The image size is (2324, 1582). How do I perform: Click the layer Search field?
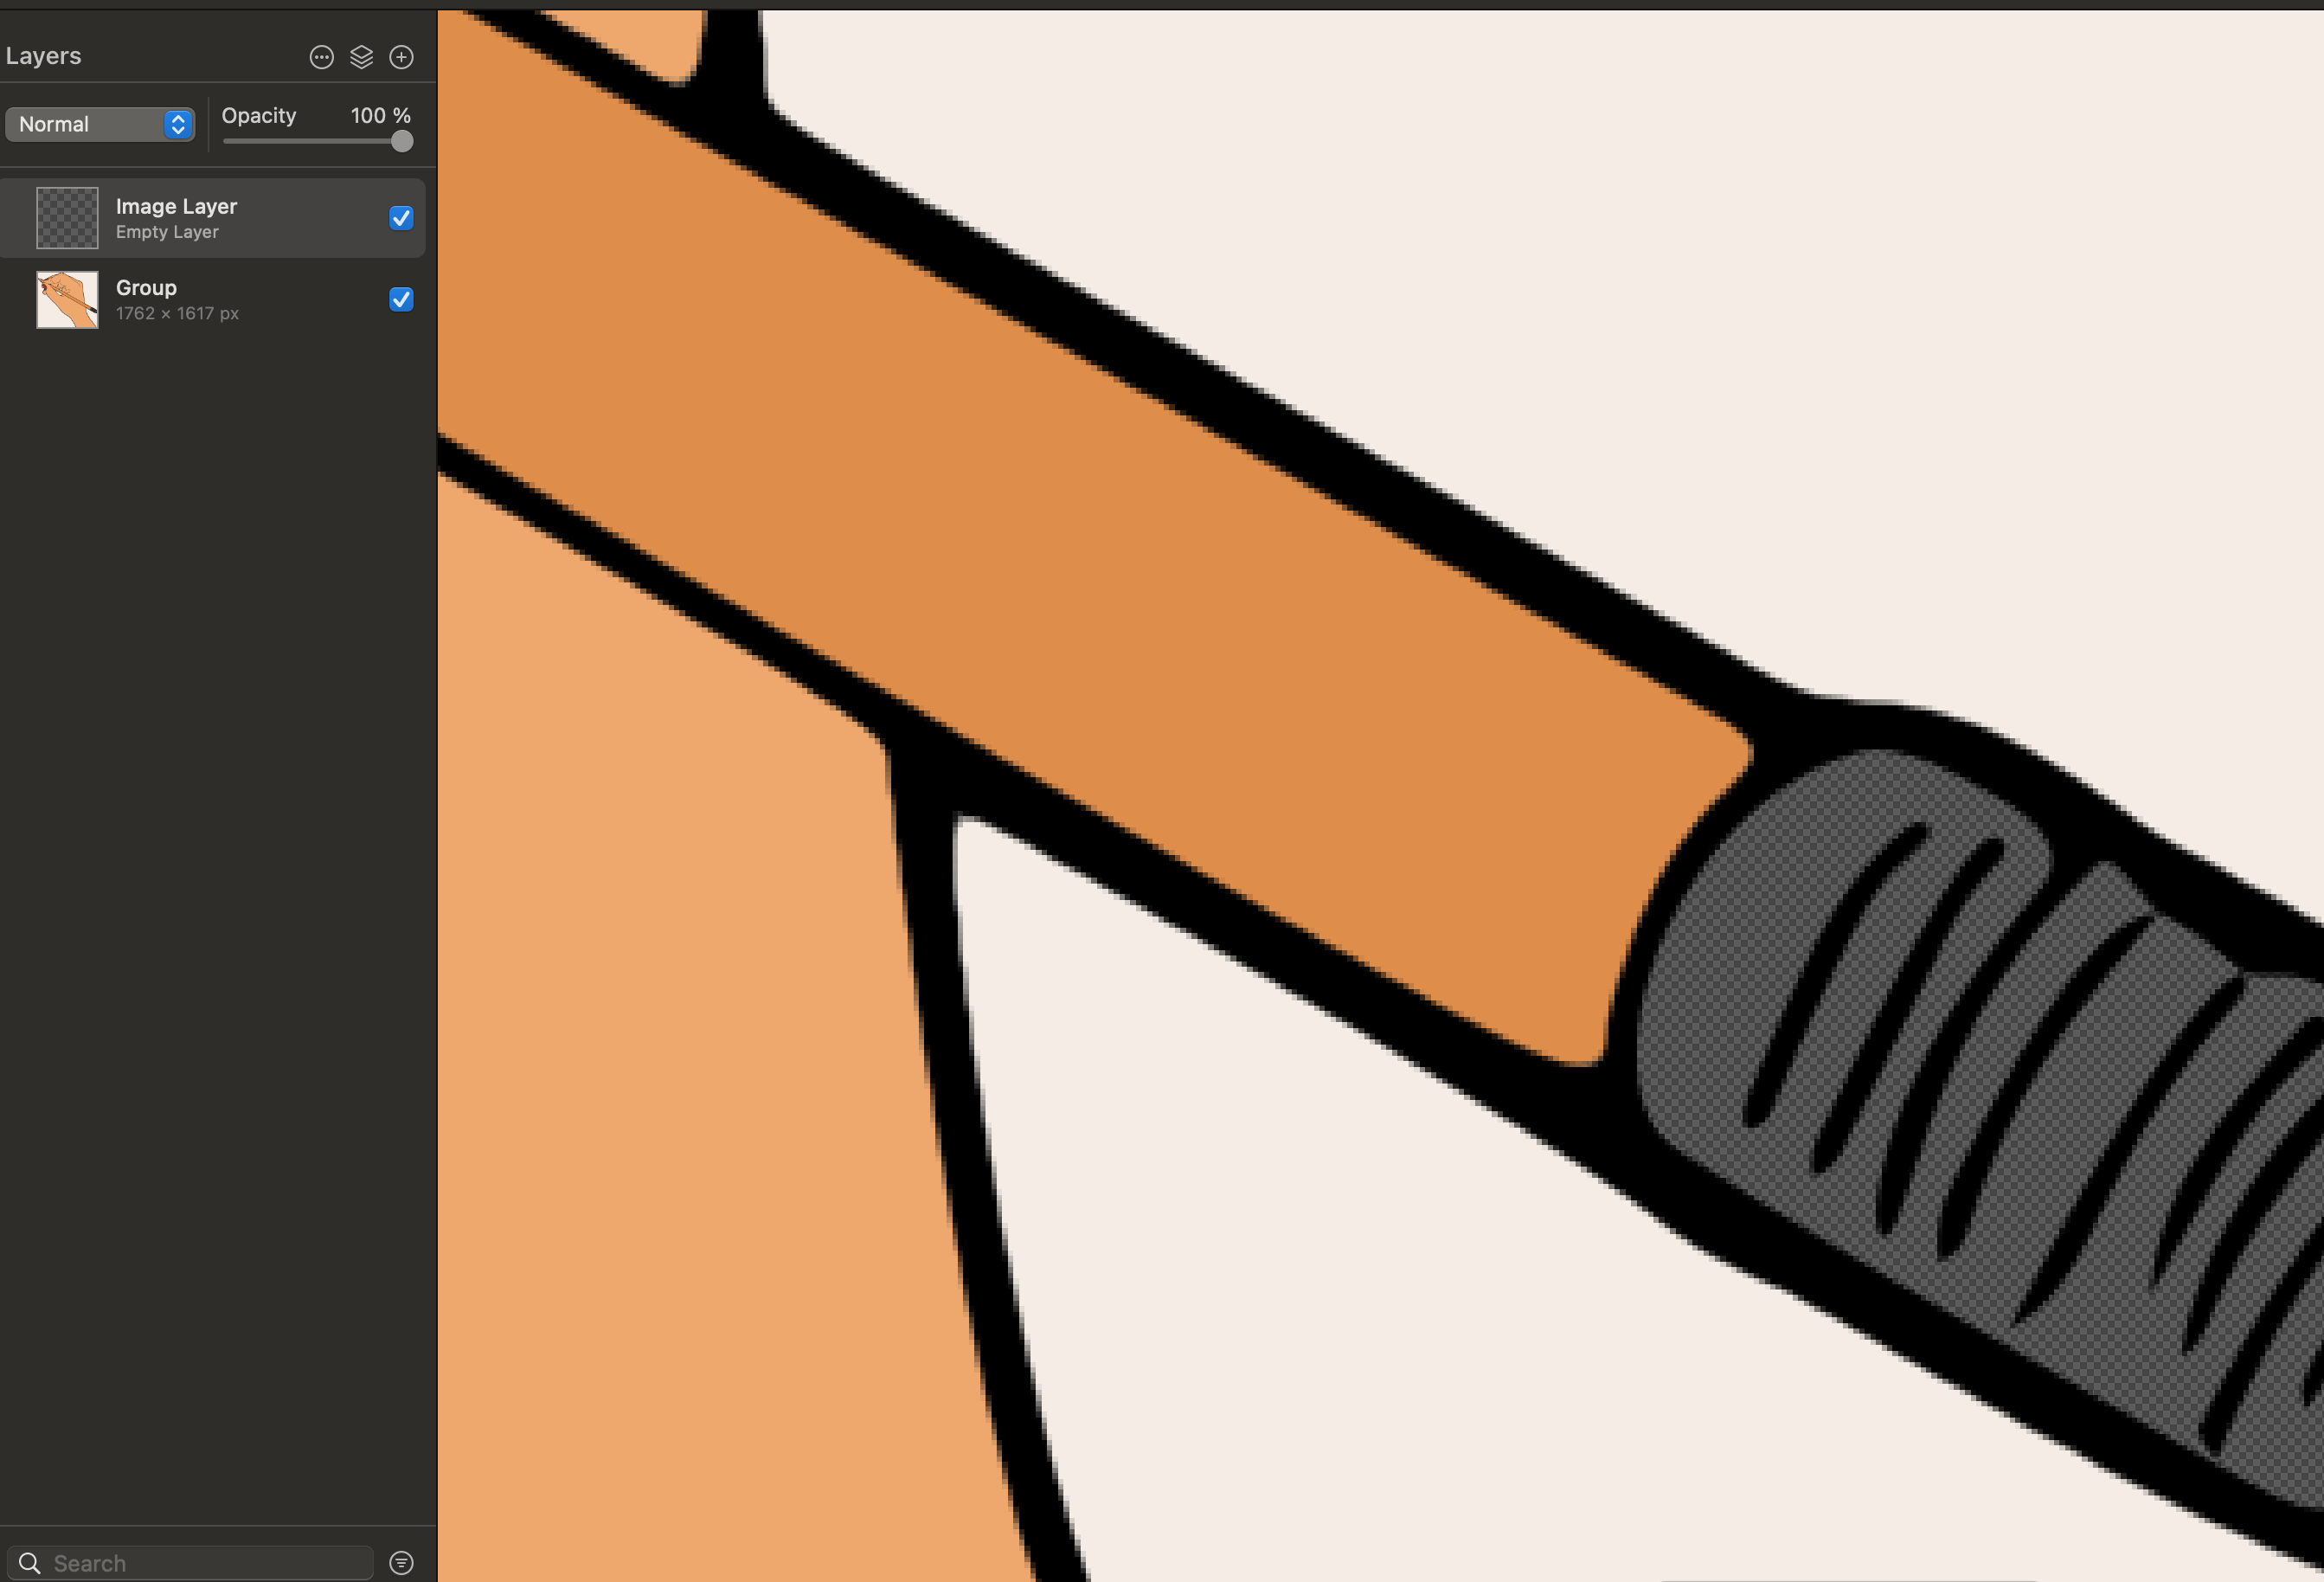pos(190,1562)
